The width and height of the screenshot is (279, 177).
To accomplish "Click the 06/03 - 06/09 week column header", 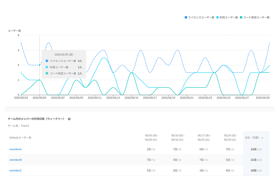I will click(151, 138).
